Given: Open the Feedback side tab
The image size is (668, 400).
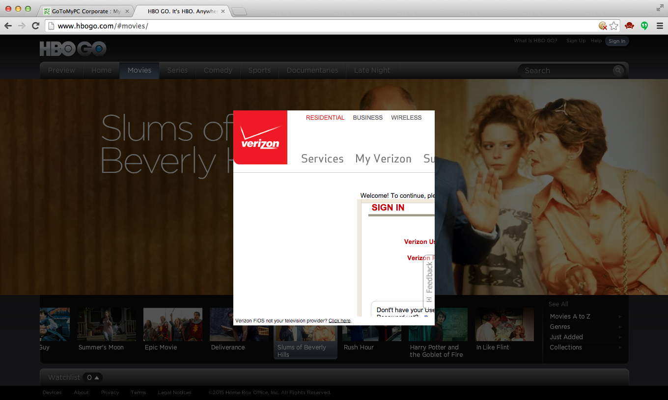Looking at the screenshot, I should tap(429, 281).
